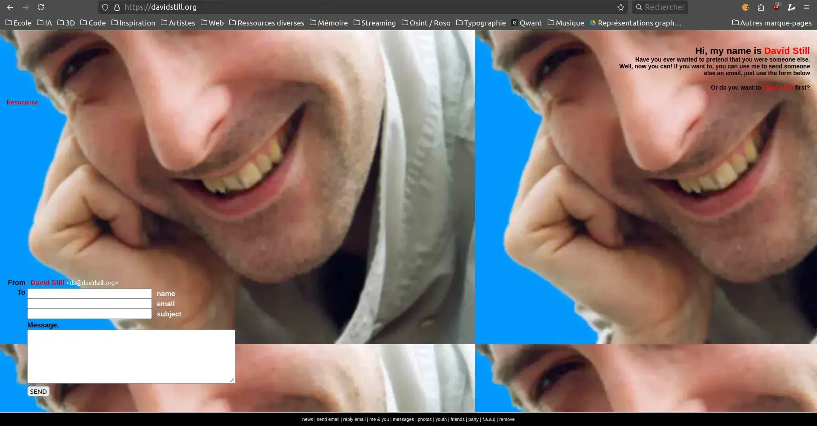Open the photos link in footer
Image resolution: width=817 pixels, height=426 pixels.
(x=424, y=419)
